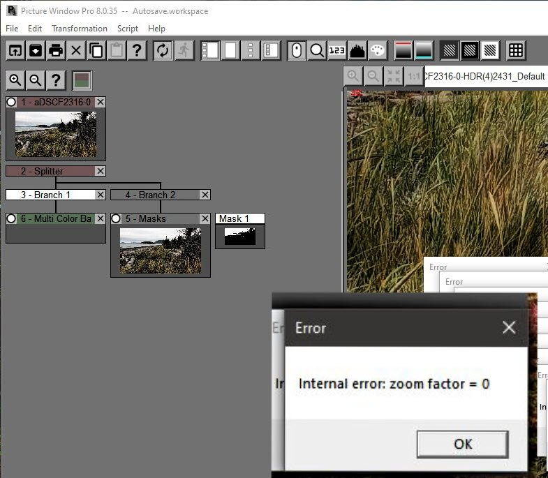Open the Script menu
This screenshot has height=478, width=548.
tap(128, 29)
